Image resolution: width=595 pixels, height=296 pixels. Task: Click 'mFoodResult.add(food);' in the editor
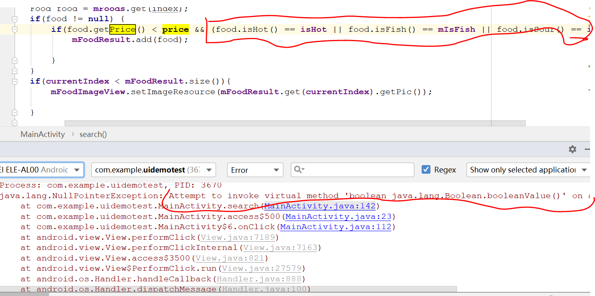[x=130, y=40]
